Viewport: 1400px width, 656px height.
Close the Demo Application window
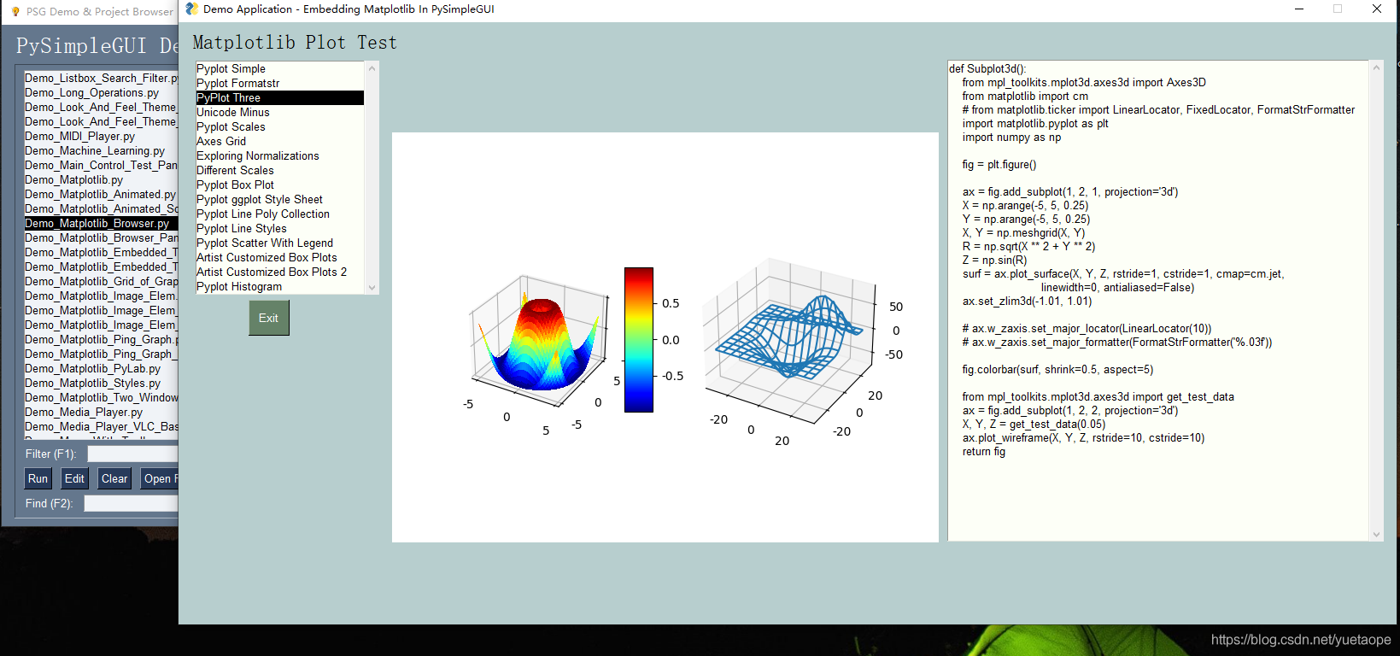click(x=1377, y=9)
